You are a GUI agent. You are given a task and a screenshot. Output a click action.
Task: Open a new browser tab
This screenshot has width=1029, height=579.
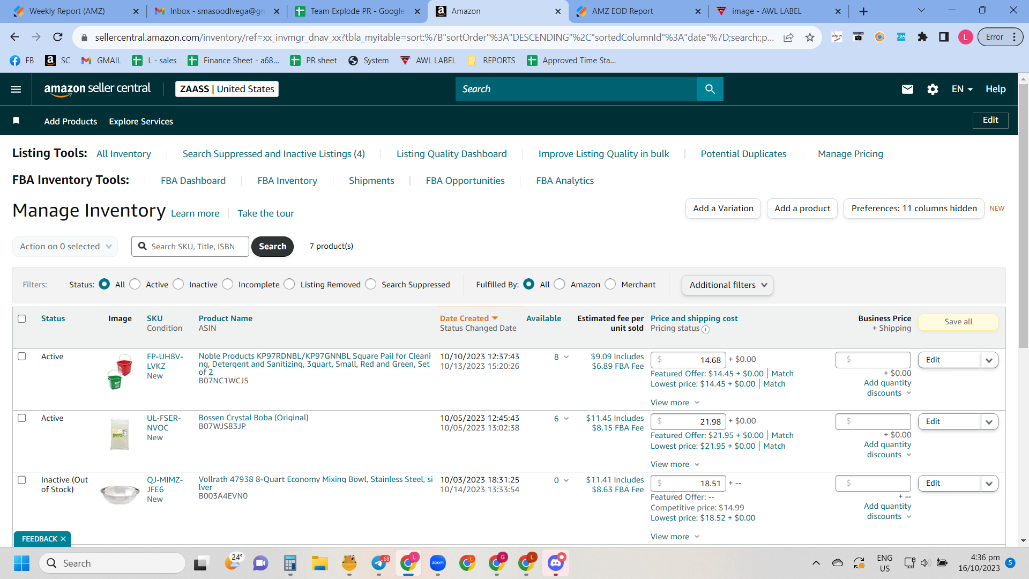863,11
